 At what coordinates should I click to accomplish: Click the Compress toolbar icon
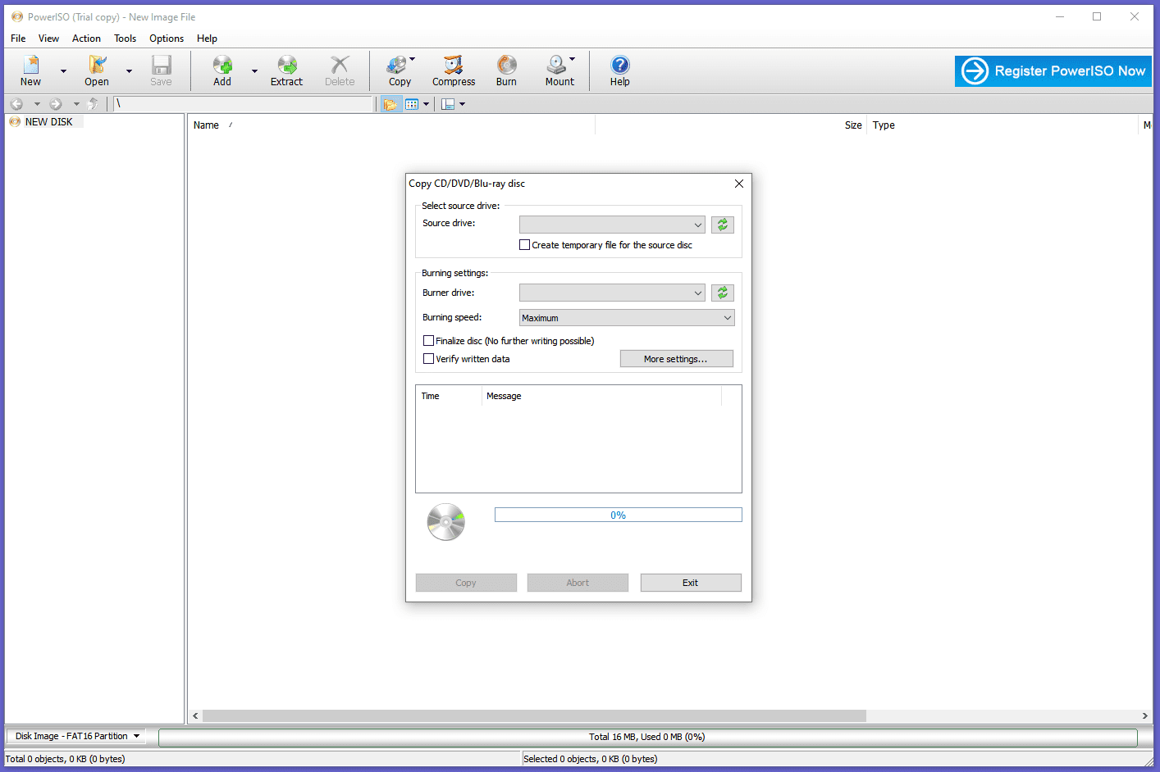point(454,70)
